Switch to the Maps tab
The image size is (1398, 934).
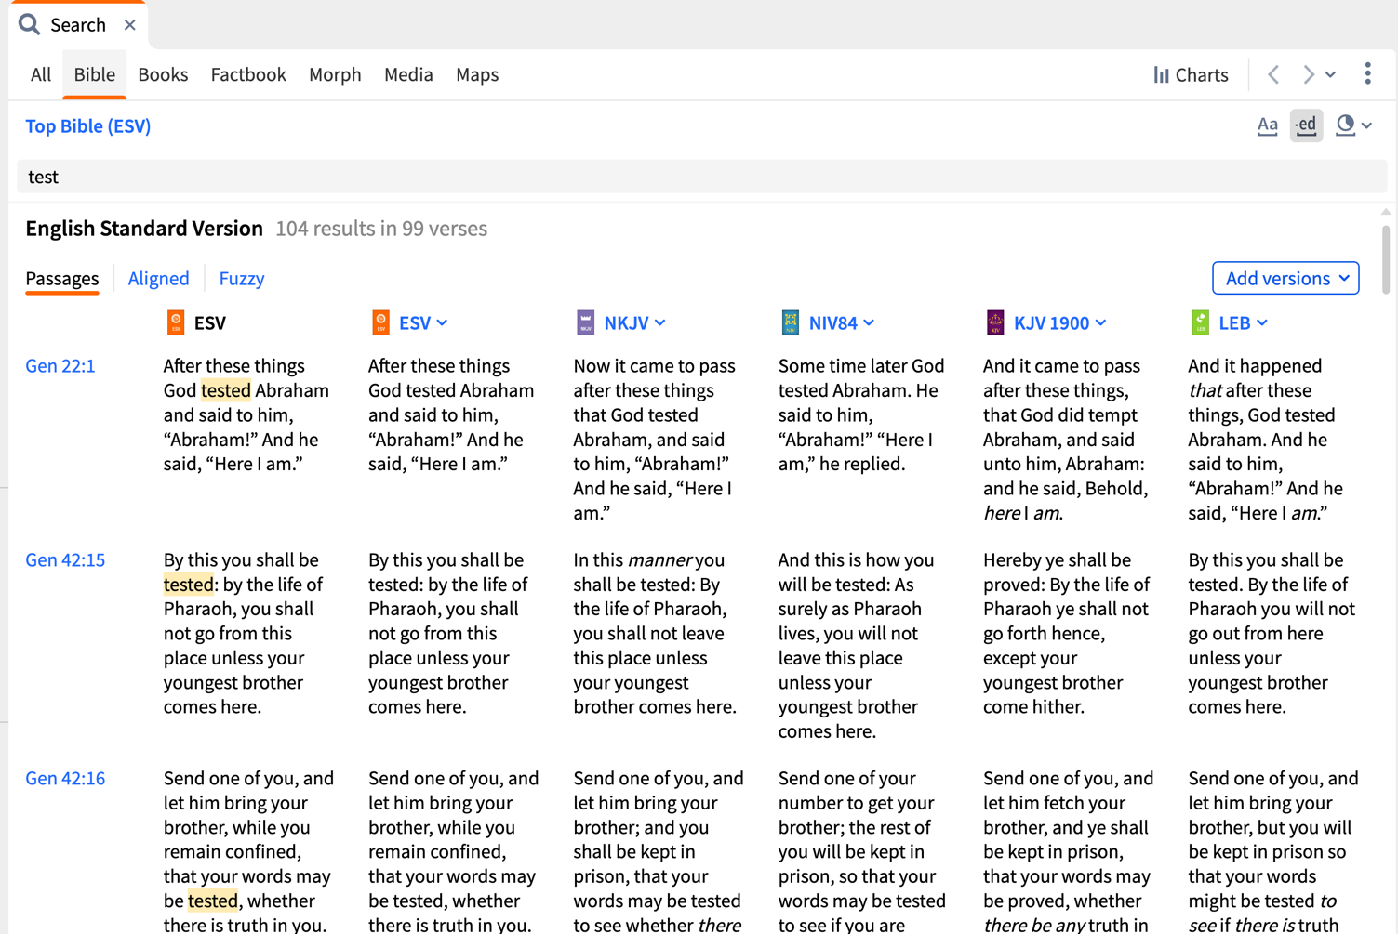pyautogui.click(x=477, y=74)
